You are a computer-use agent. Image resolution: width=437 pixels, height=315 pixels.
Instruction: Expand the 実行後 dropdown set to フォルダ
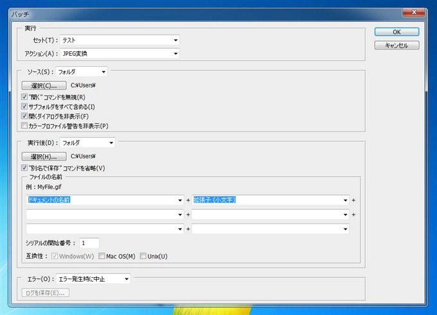coord(87,143)
